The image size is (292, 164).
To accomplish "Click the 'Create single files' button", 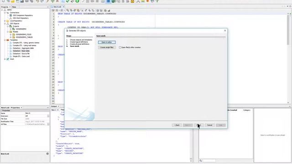I will [107, 47].
